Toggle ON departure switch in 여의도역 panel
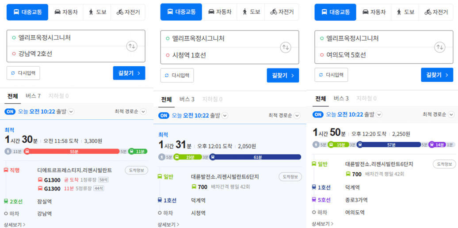This screenshot has width=458, height=228. pos(318,114)
